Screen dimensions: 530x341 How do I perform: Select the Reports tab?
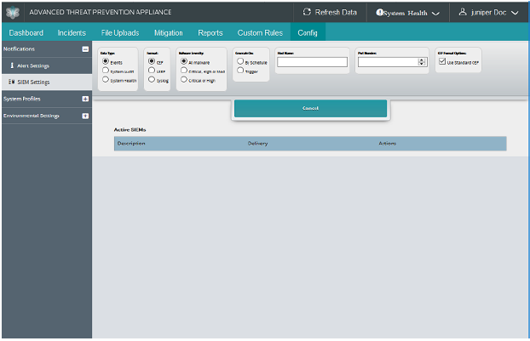coord(210,32)
